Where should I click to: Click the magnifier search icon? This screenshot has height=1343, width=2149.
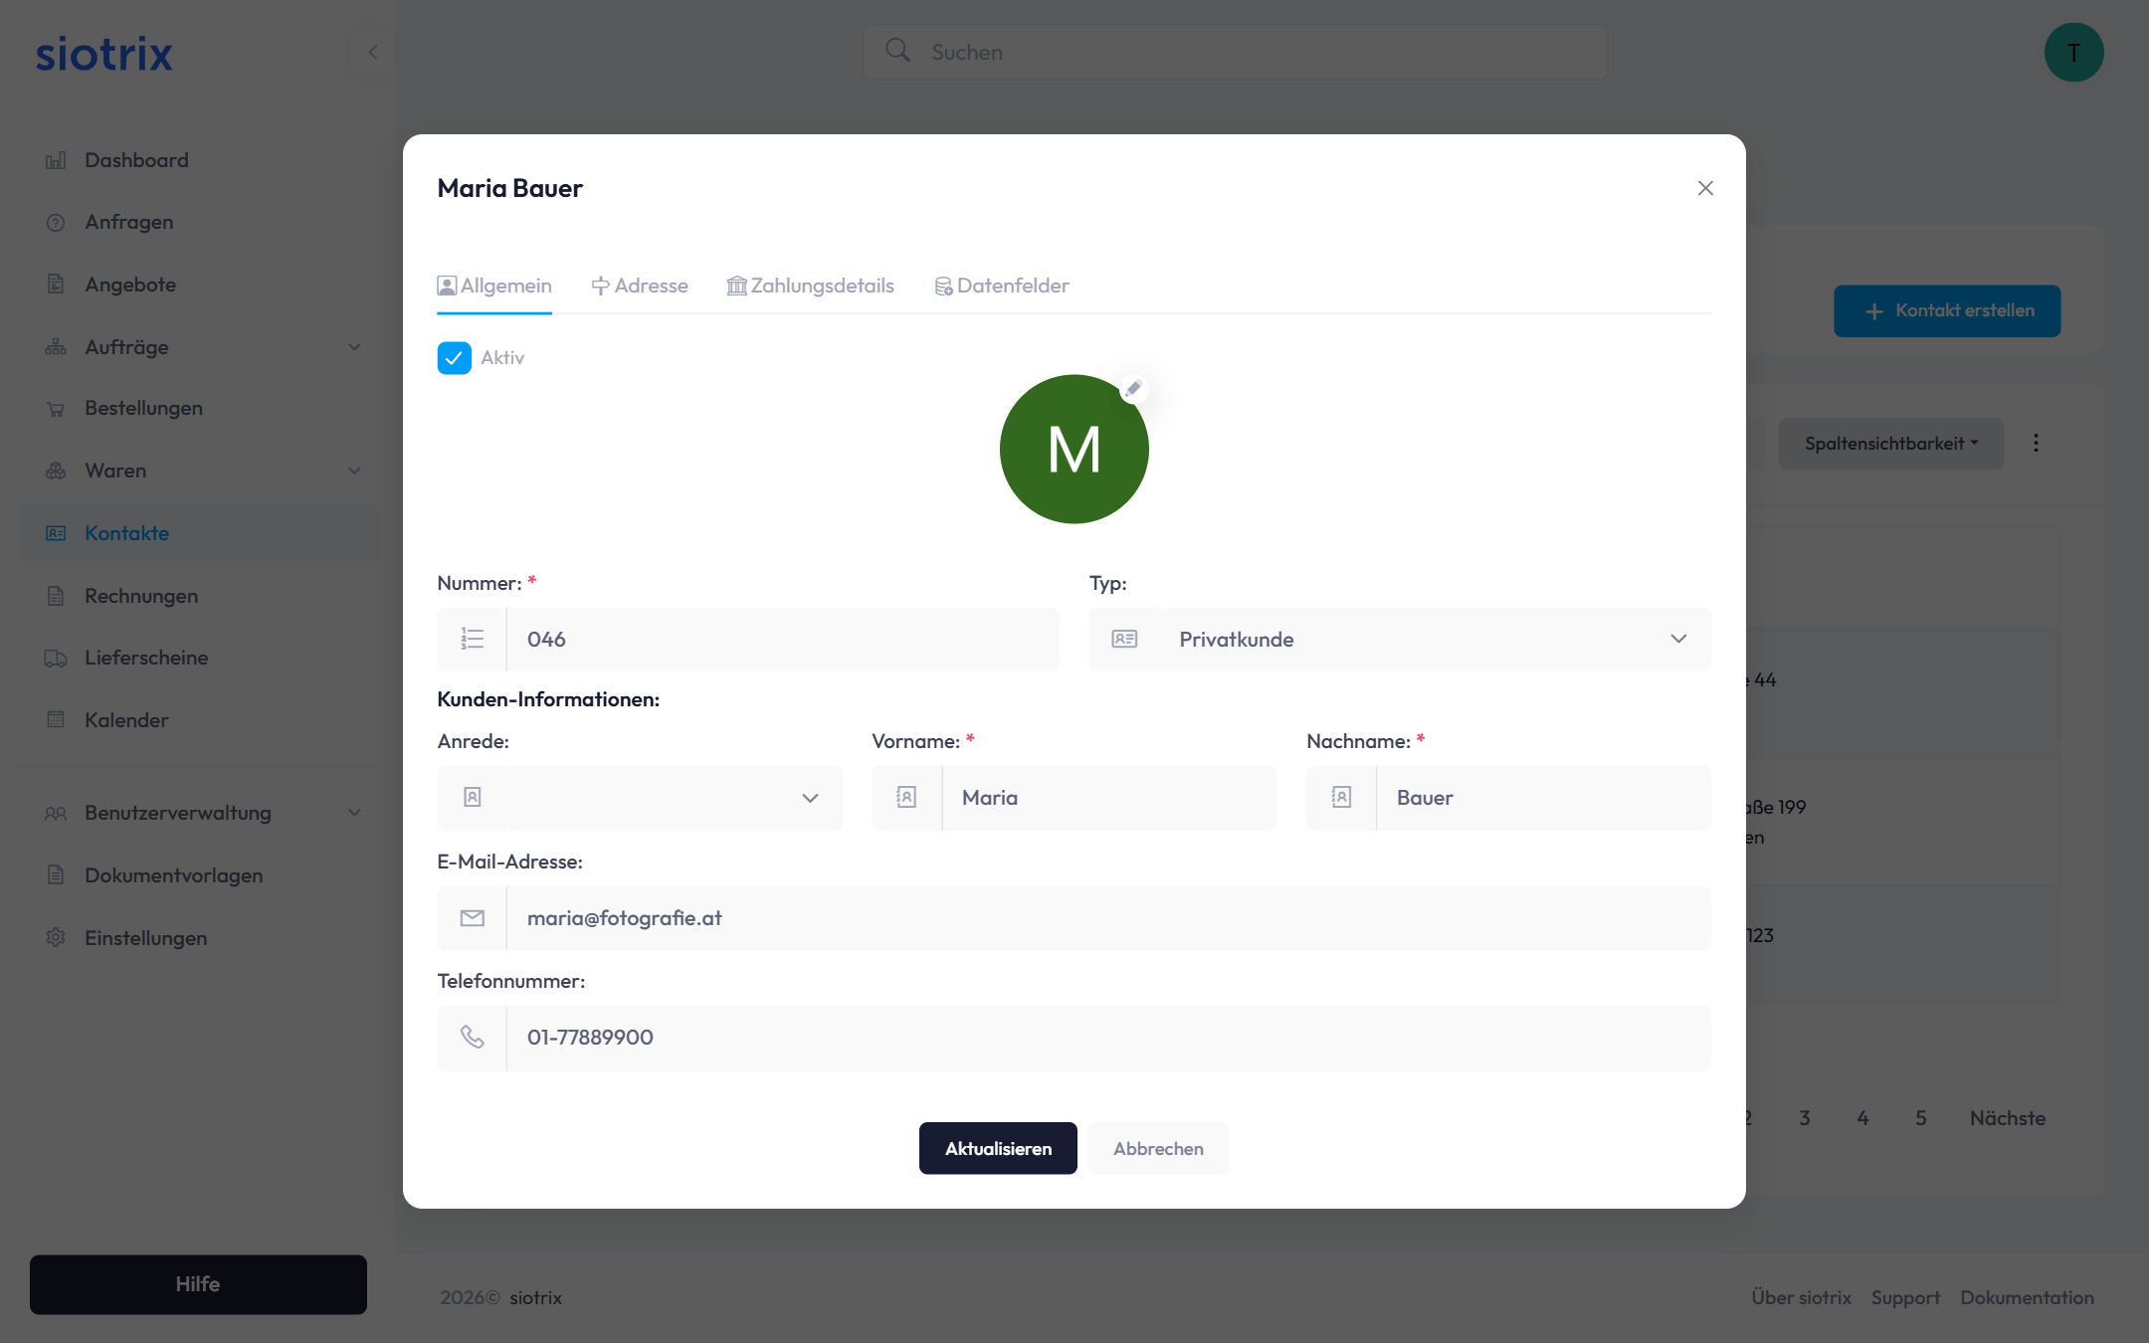[897, 51]
